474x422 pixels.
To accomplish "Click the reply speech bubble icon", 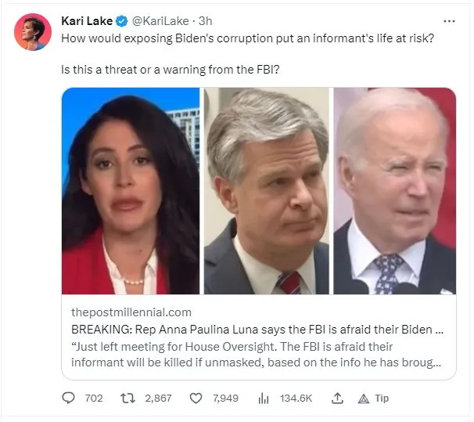I will click(68, 398).
